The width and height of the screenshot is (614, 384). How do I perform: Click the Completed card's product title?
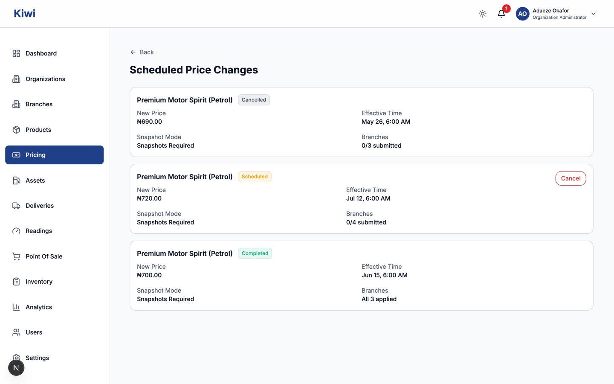(x=185, y=253)
